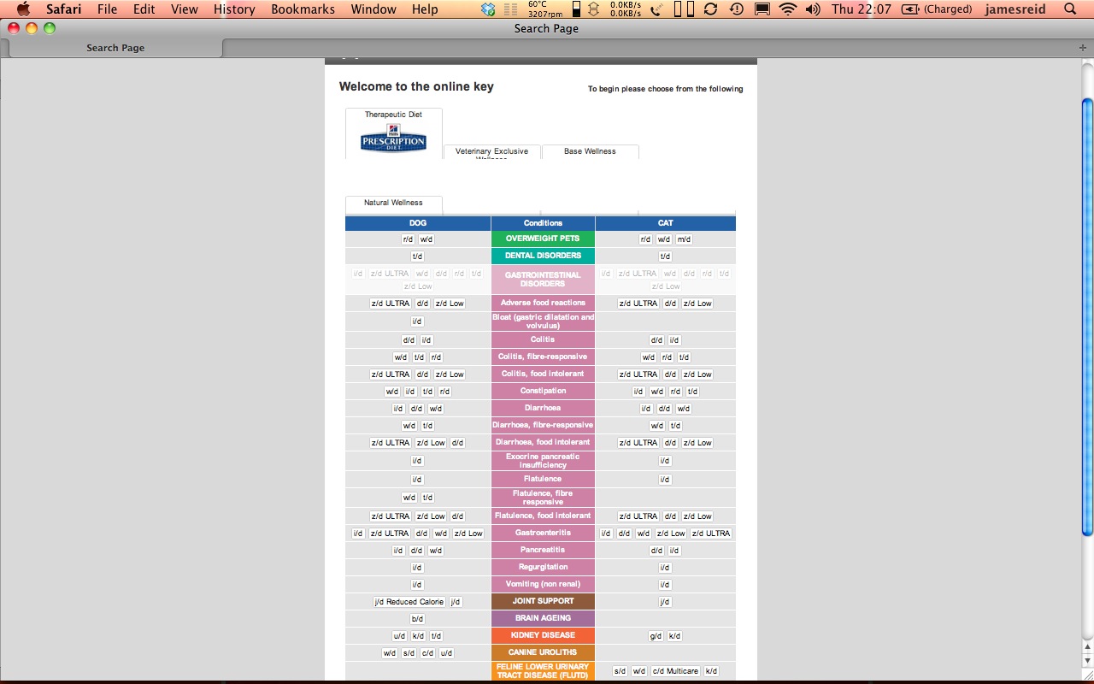
Task: Click cat g/d button in Kidney Disease row
Action: (656, 636)
